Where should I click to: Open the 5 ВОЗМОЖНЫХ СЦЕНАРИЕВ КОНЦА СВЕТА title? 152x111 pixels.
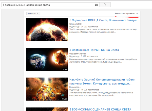pyautogui.click(x=100, y=109)
